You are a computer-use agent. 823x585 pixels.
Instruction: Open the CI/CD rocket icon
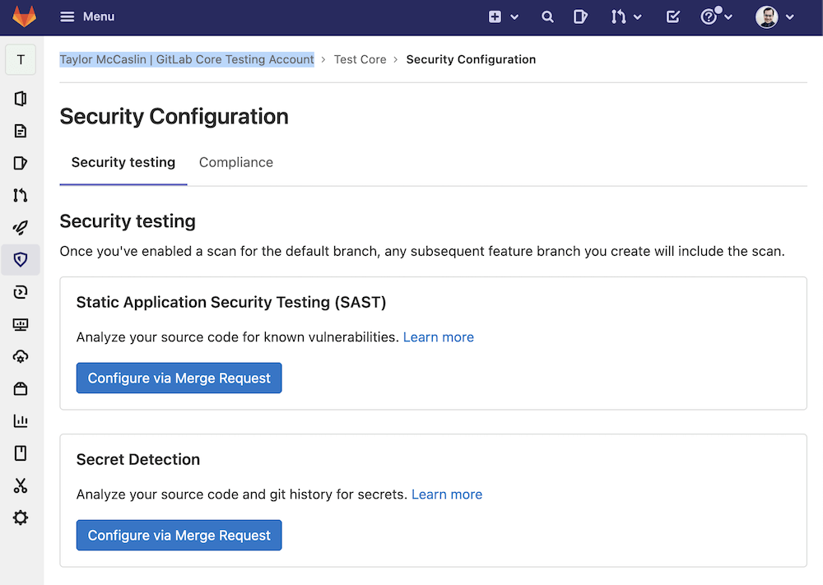tap(21, 227)
